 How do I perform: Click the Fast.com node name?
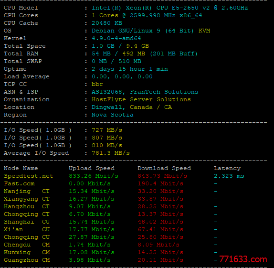(x=19, y=183)
